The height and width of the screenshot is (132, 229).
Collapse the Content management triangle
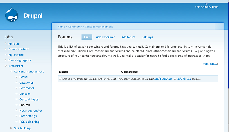(11, 72)
